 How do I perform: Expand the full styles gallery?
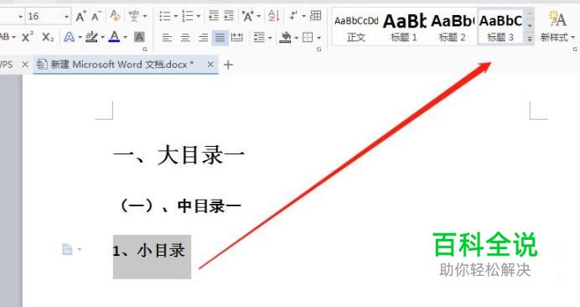530,39
